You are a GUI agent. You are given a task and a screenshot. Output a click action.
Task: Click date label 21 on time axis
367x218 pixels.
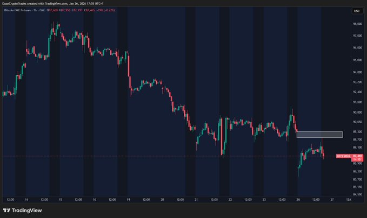[196, 200]
